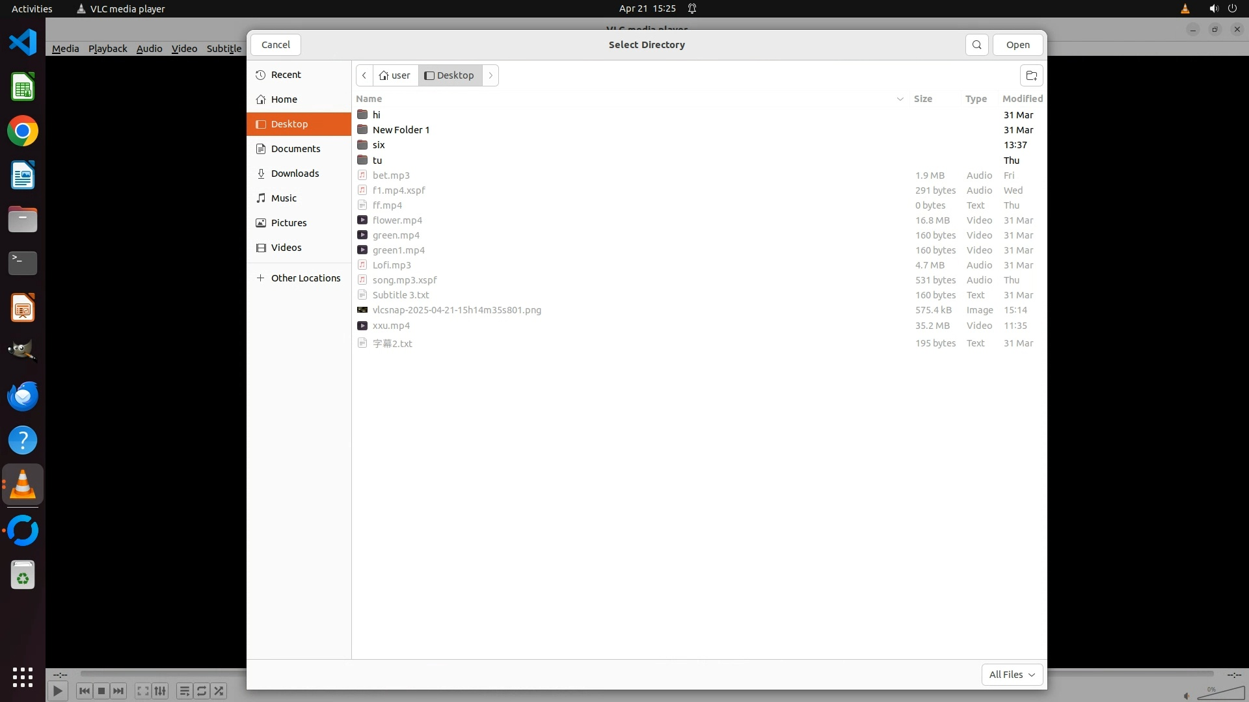Open the All Files filter dropdown

coord(1012,675)
